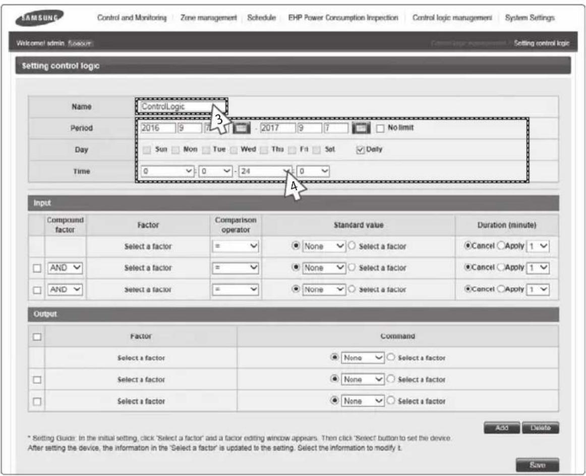The image size is (586, 476).
Task: Toggle the Mon day checkbox
Action: click(175, 150)
